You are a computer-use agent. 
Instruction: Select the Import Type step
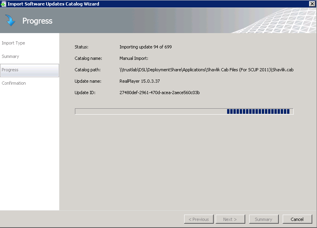pyautogui.click(x=13, y=43)
